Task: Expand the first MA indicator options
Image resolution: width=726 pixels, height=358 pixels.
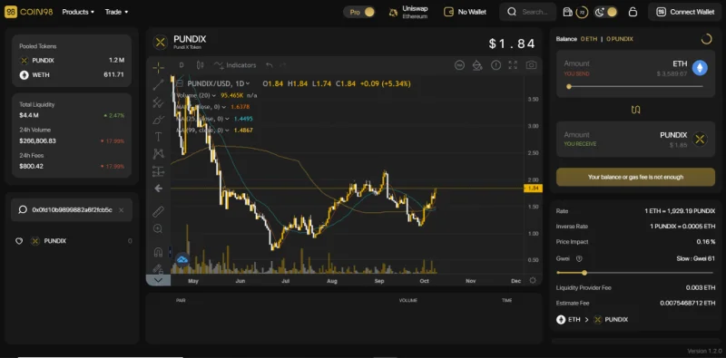Action: [224, 107]
